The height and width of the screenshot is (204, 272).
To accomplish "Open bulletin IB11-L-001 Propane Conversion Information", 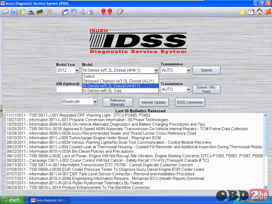I will pyautogui.click(x=87, y=120).
